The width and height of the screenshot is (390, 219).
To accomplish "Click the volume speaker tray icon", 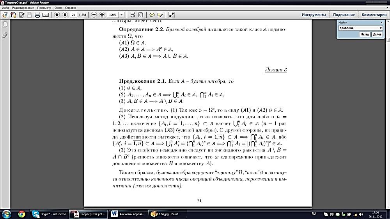I will [x=361, y=214].
